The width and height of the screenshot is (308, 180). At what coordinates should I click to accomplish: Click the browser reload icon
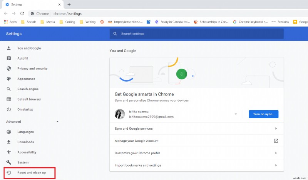[x=22, y=13]
